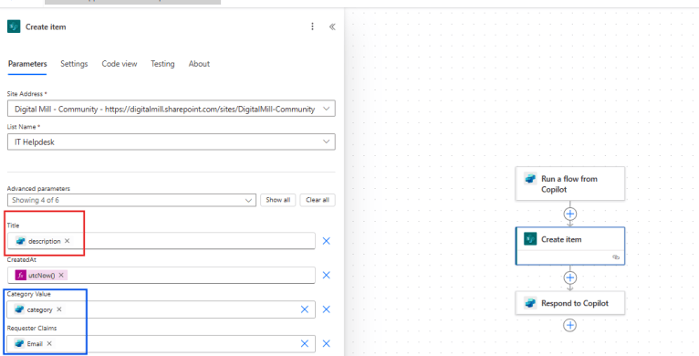Viewport: 699px width, 356px height.
Task: Click the Requester Claims field label
Action: pos(32,328)
